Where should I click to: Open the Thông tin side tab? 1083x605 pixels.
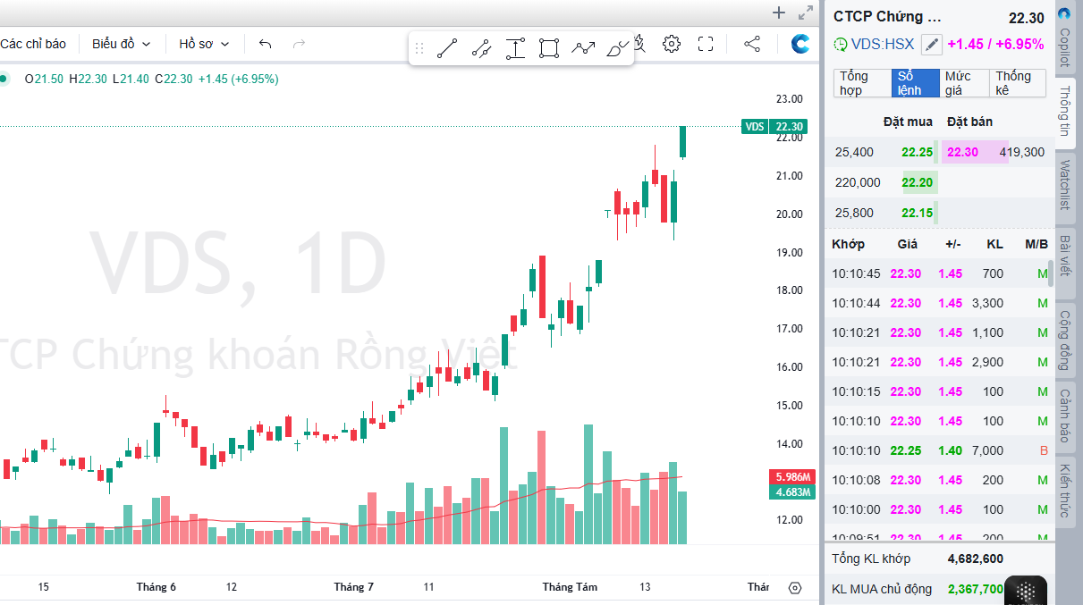pos(1064,112)
